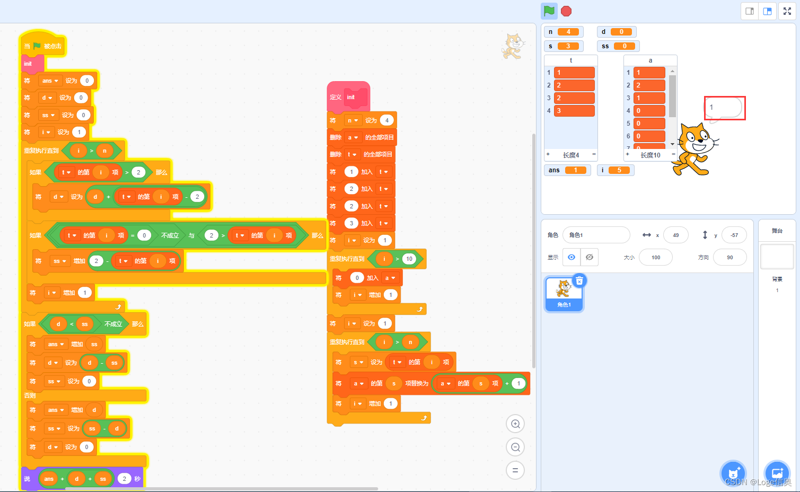Viewport: 800px width, 492px height.
Task: Open the choose a backdrop button
Action: coord(777,473)
